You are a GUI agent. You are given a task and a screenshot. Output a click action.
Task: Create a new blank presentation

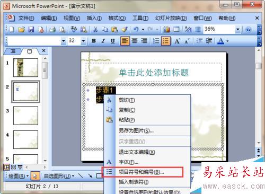click(x=12, y=29)
